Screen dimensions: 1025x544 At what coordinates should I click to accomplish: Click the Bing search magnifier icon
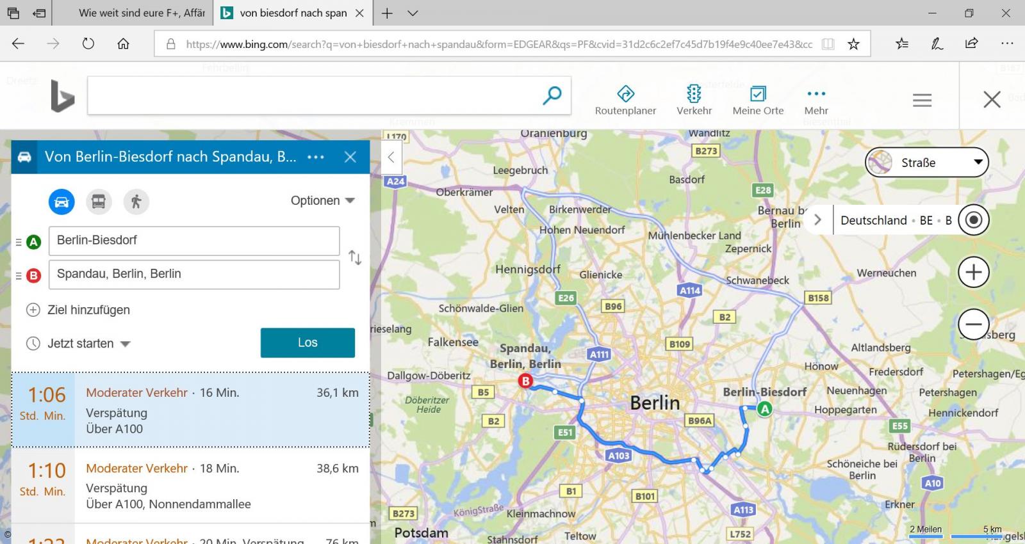(552, 96)
